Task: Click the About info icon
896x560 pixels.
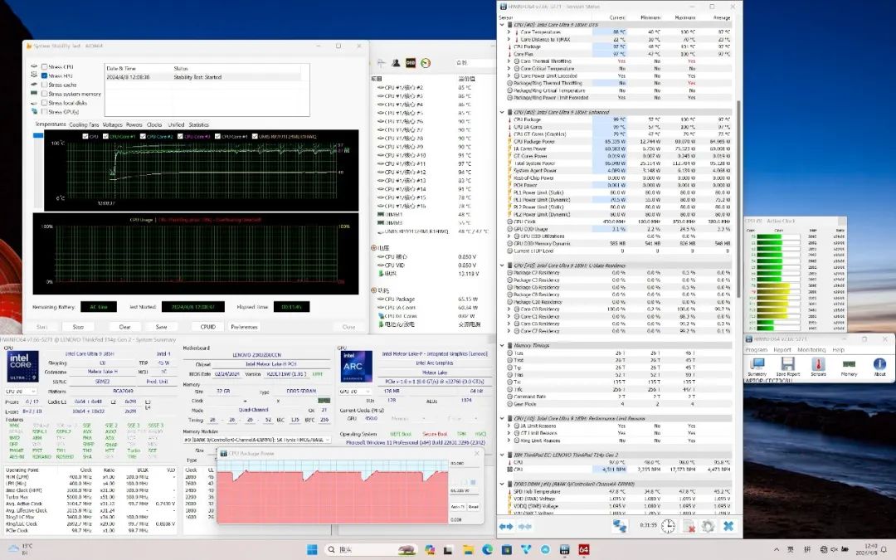Action: [879, 364]
